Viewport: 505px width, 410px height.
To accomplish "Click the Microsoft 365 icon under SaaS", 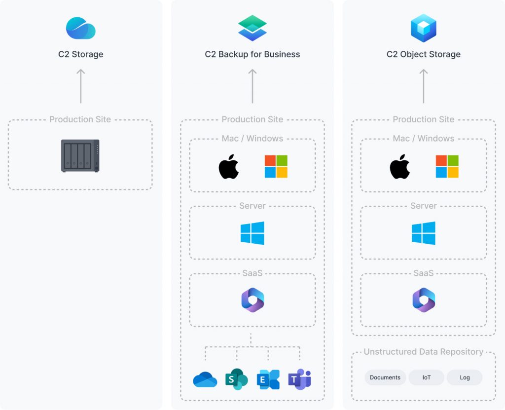I will [252, 300].
